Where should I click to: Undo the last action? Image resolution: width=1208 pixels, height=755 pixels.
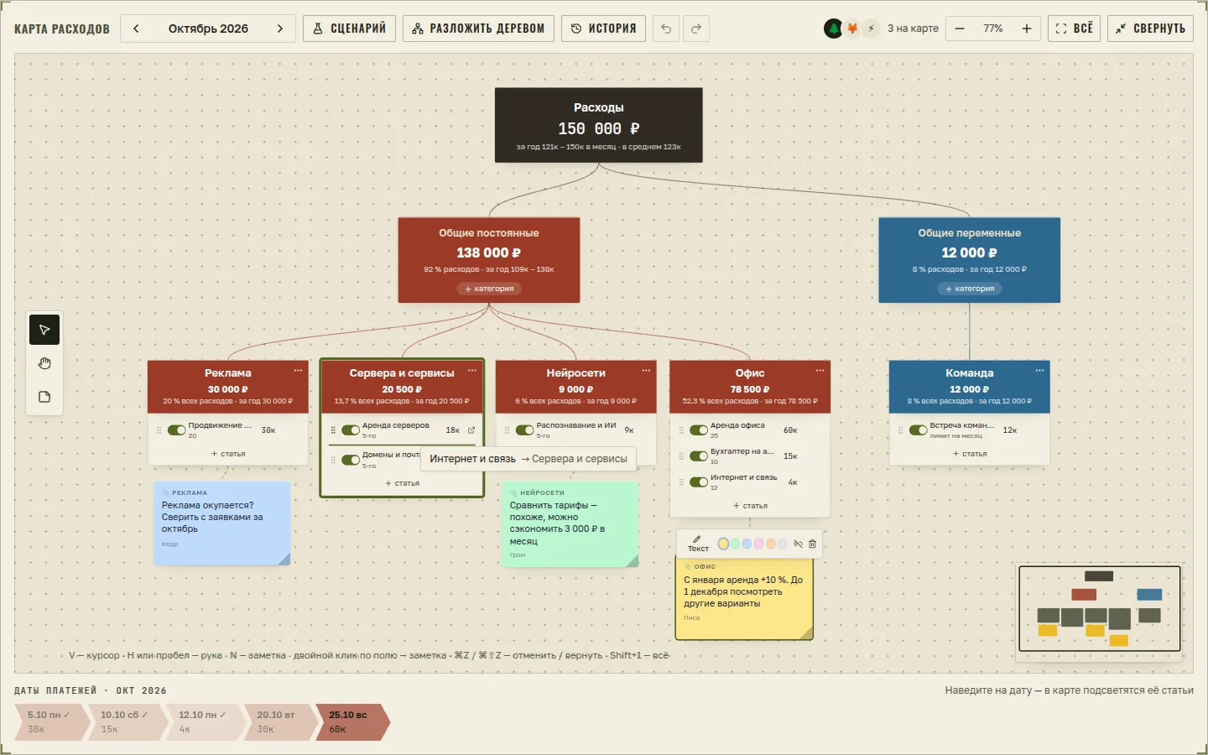click(x=666, y=29)
